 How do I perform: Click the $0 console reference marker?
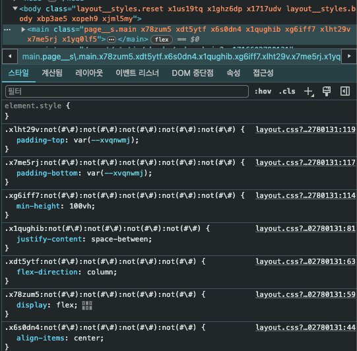point(195,40)
